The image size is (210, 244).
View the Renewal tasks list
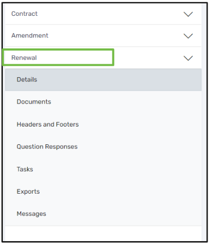tap(103, 169)
